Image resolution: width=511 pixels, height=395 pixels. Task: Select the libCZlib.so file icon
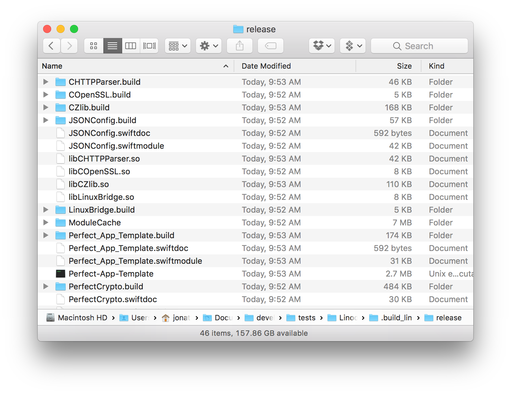point(61,184)
